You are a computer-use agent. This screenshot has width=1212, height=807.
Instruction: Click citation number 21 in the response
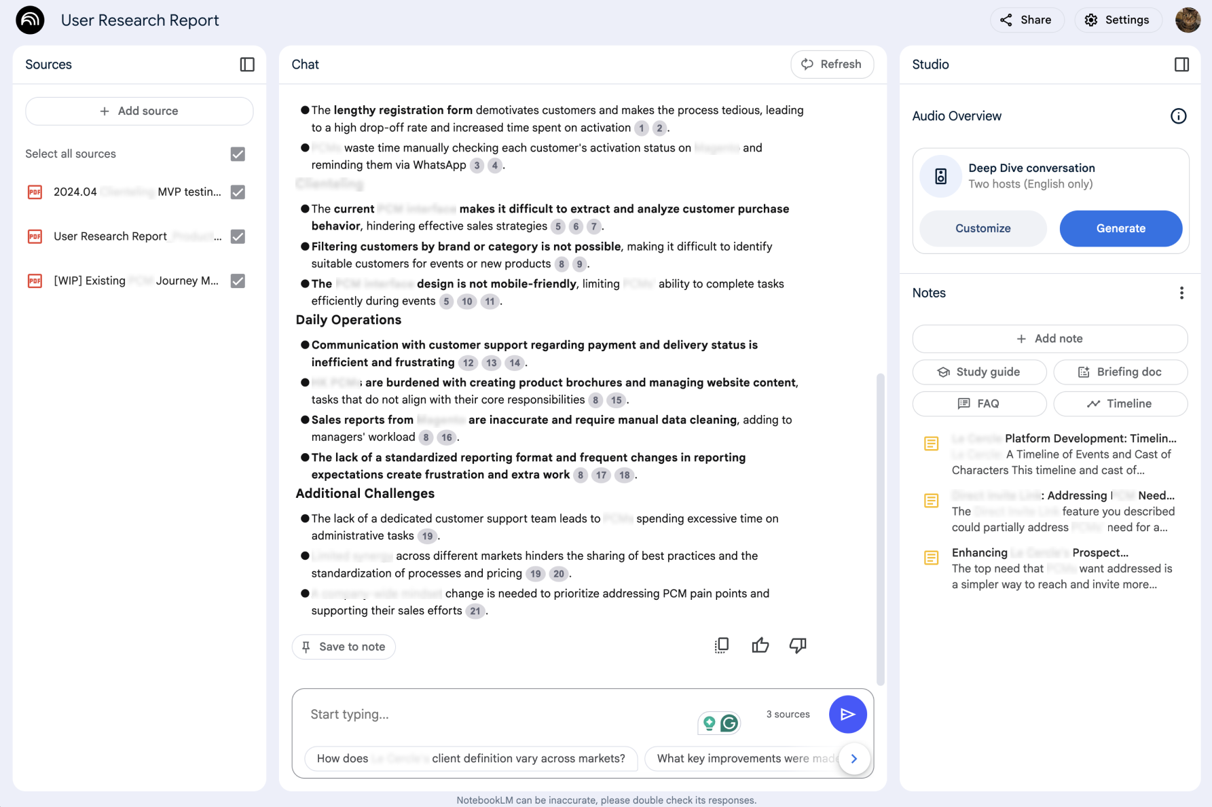point(475,611)
